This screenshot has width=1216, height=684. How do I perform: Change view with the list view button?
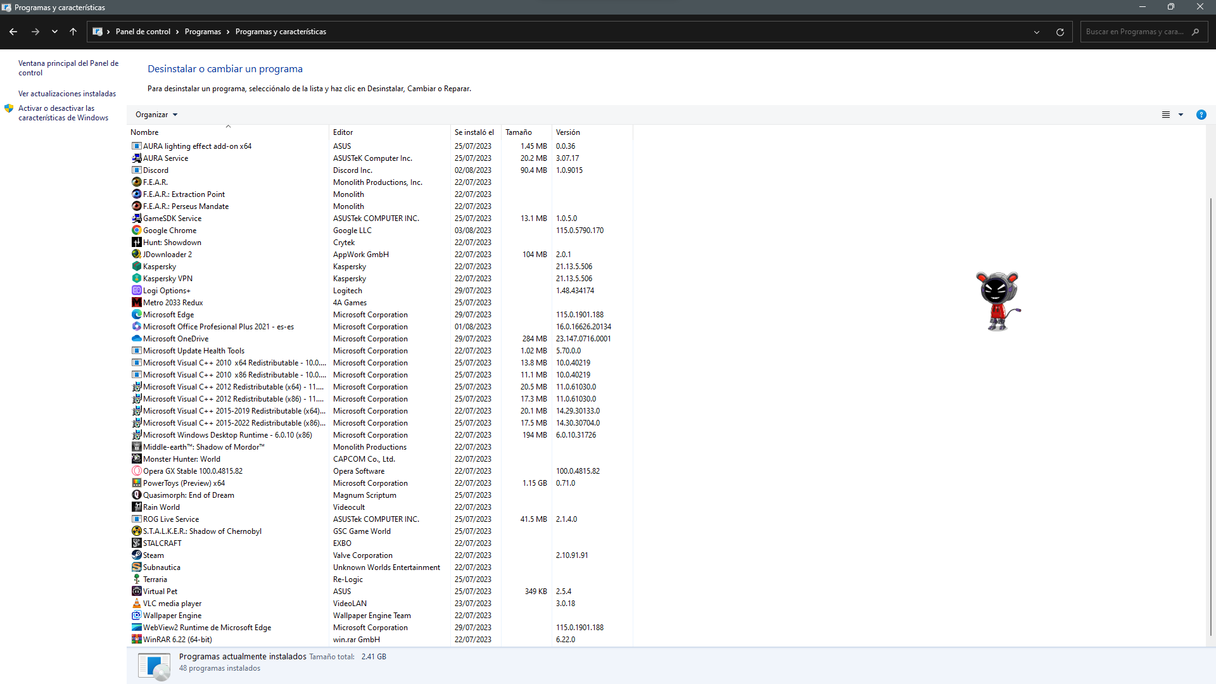[1165, 115]
